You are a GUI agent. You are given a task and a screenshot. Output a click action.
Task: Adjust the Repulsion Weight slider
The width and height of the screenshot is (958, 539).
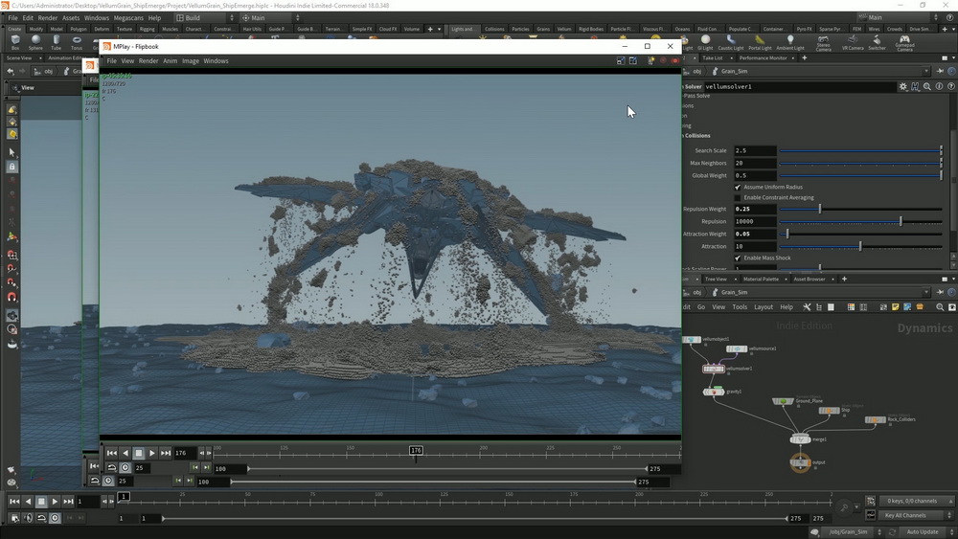pos(820,209)
